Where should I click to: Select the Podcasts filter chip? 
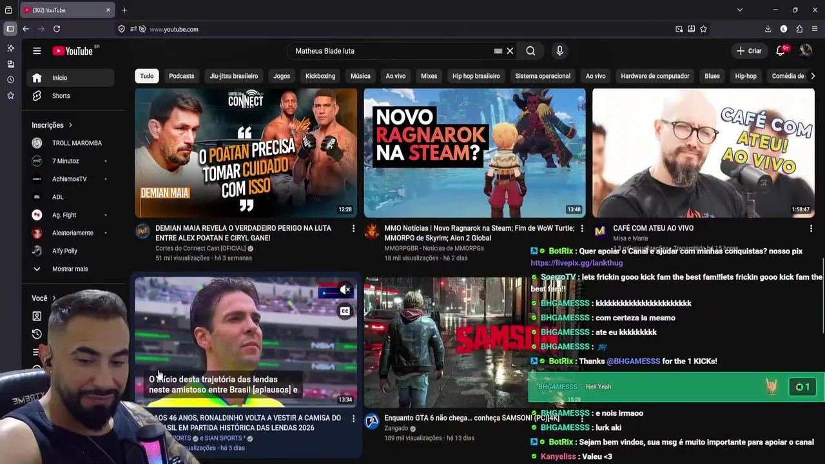tap(181, 76)
